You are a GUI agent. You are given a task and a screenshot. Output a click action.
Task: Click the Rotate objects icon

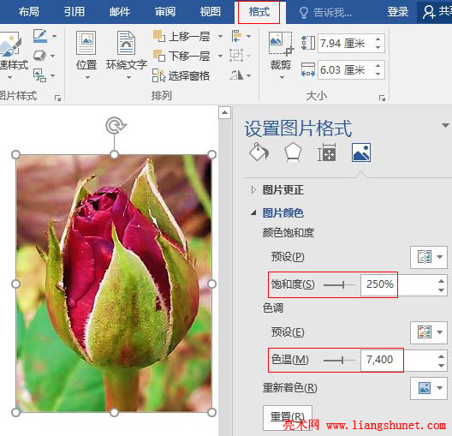(236, 75)
